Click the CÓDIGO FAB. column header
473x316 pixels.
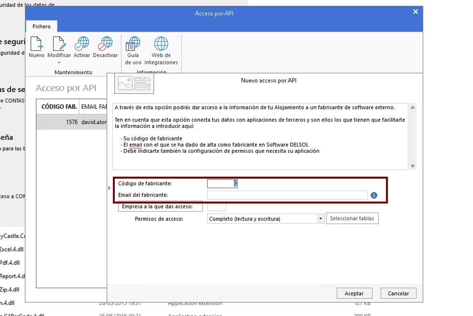58,107
